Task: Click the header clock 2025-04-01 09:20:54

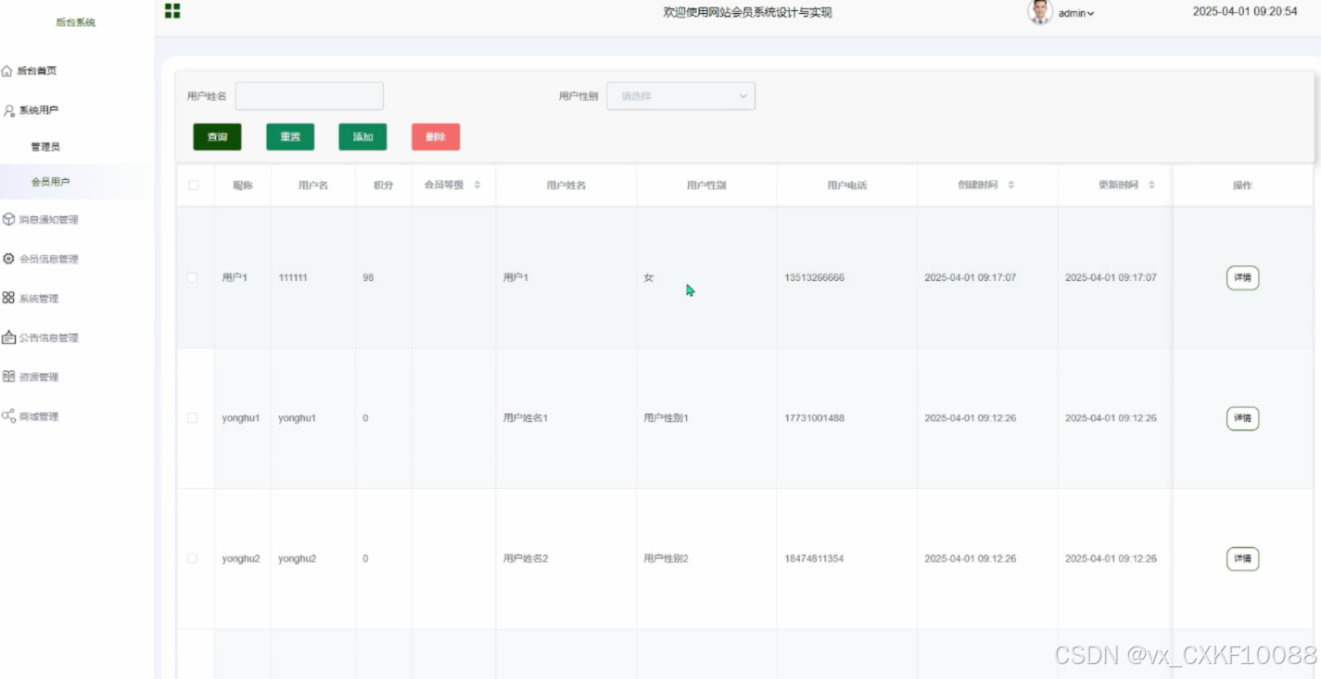Action: pos(1245,12)
